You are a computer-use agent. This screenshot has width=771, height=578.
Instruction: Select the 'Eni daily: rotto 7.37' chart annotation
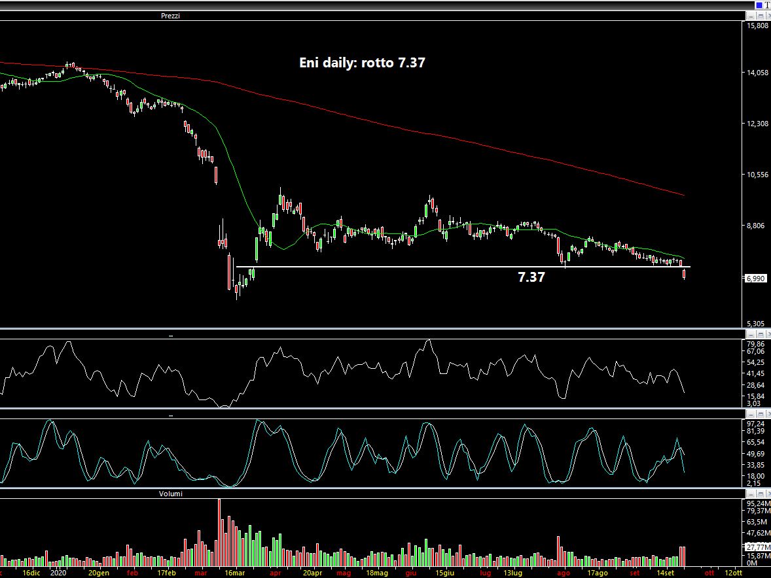362,63
